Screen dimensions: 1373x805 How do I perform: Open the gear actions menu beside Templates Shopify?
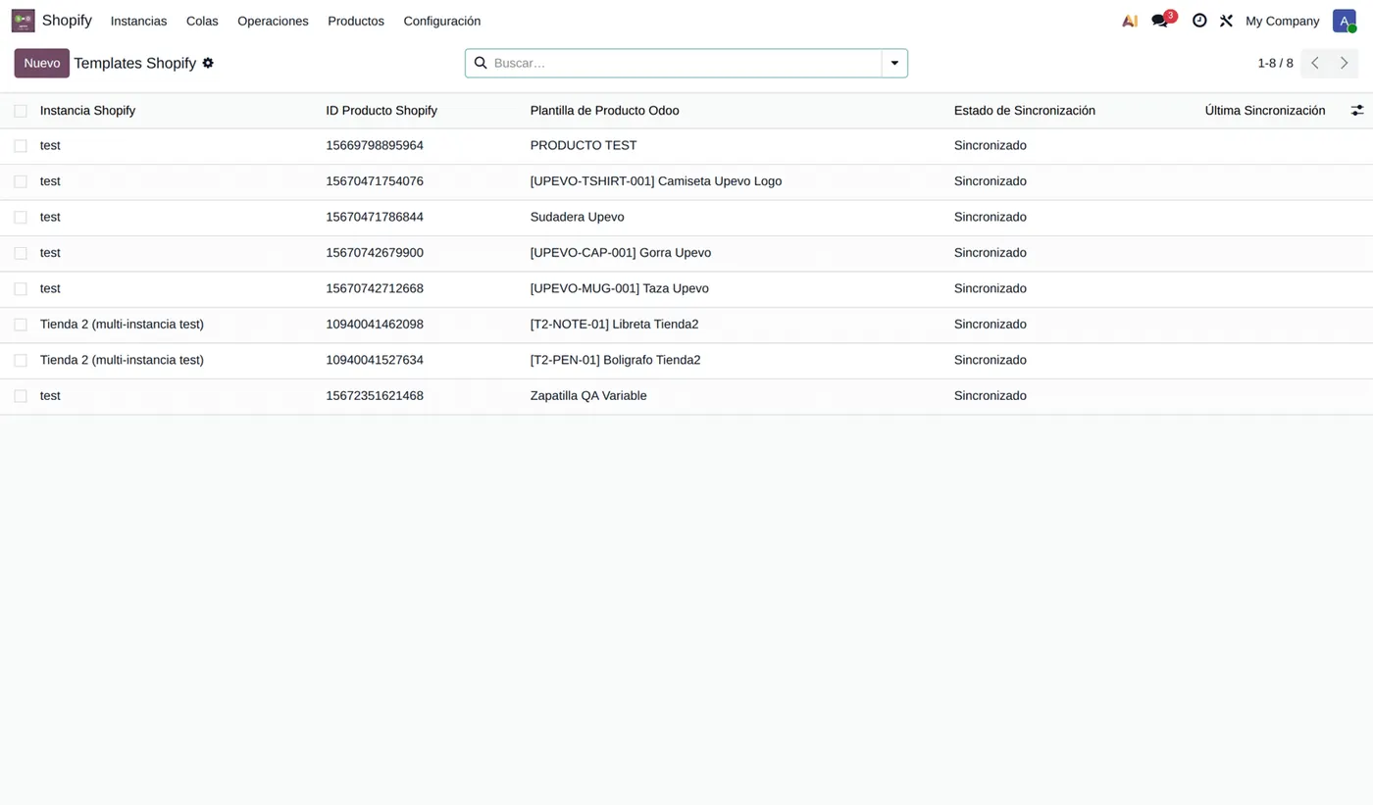click(x=208, y=63)
